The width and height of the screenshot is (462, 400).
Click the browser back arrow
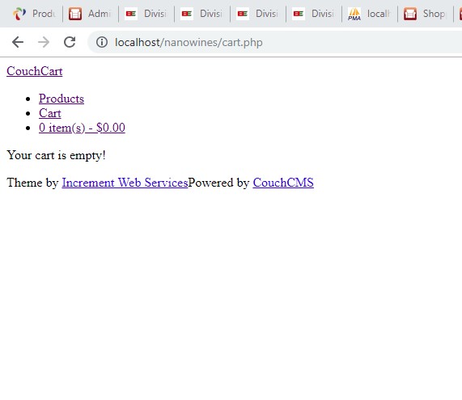(x=18, y=42)
